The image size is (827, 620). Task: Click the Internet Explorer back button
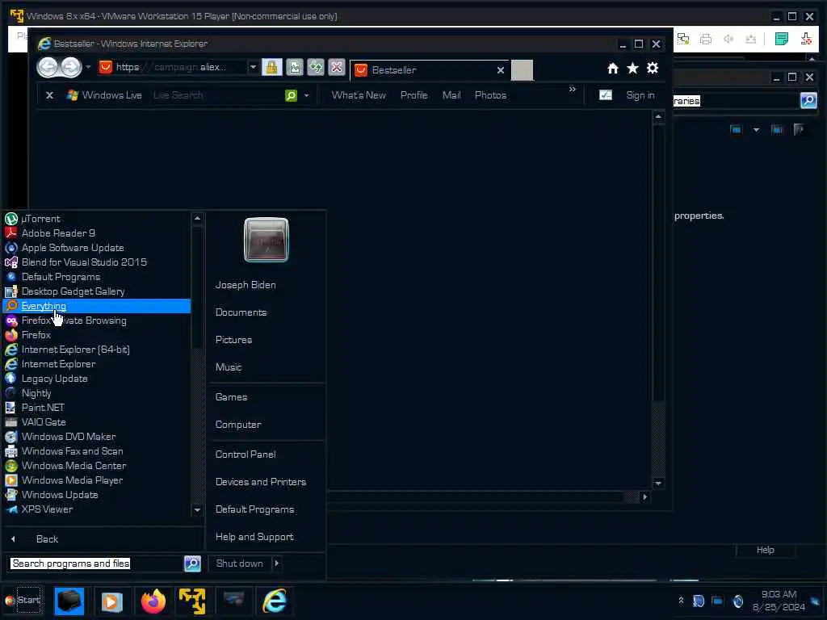tap(48, 67)
